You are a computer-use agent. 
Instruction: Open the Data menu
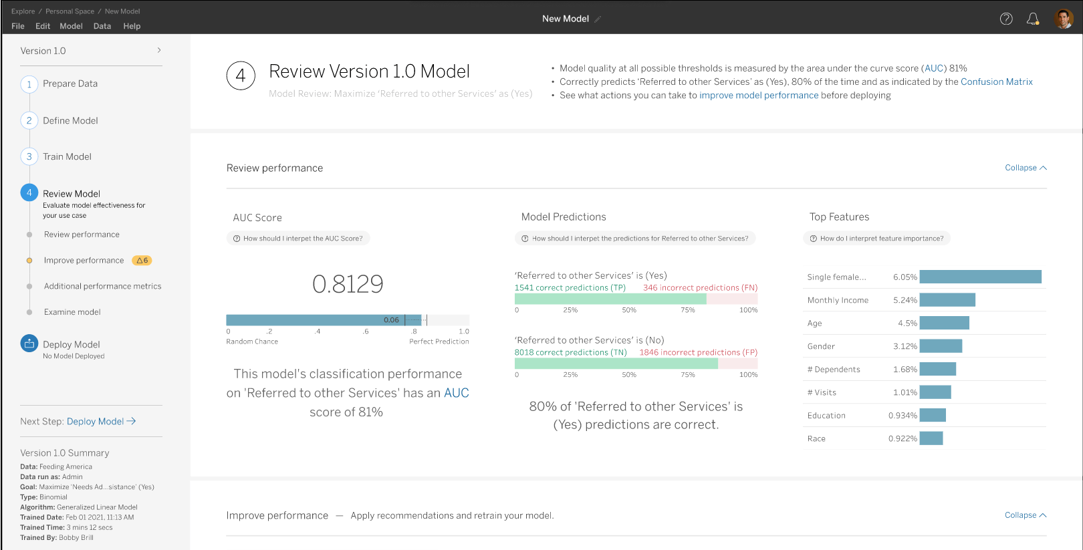coord(102,26)
